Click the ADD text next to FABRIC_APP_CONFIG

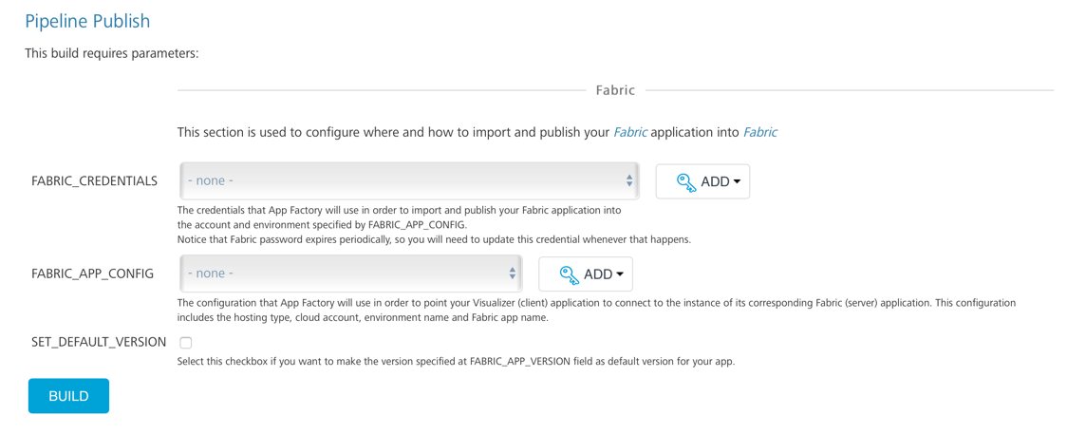(597, 274)
